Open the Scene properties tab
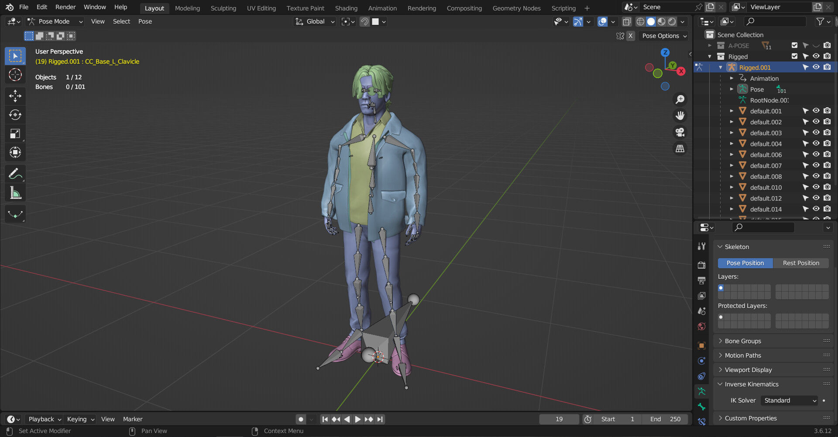Screen dimensions: 838x437 701,311
